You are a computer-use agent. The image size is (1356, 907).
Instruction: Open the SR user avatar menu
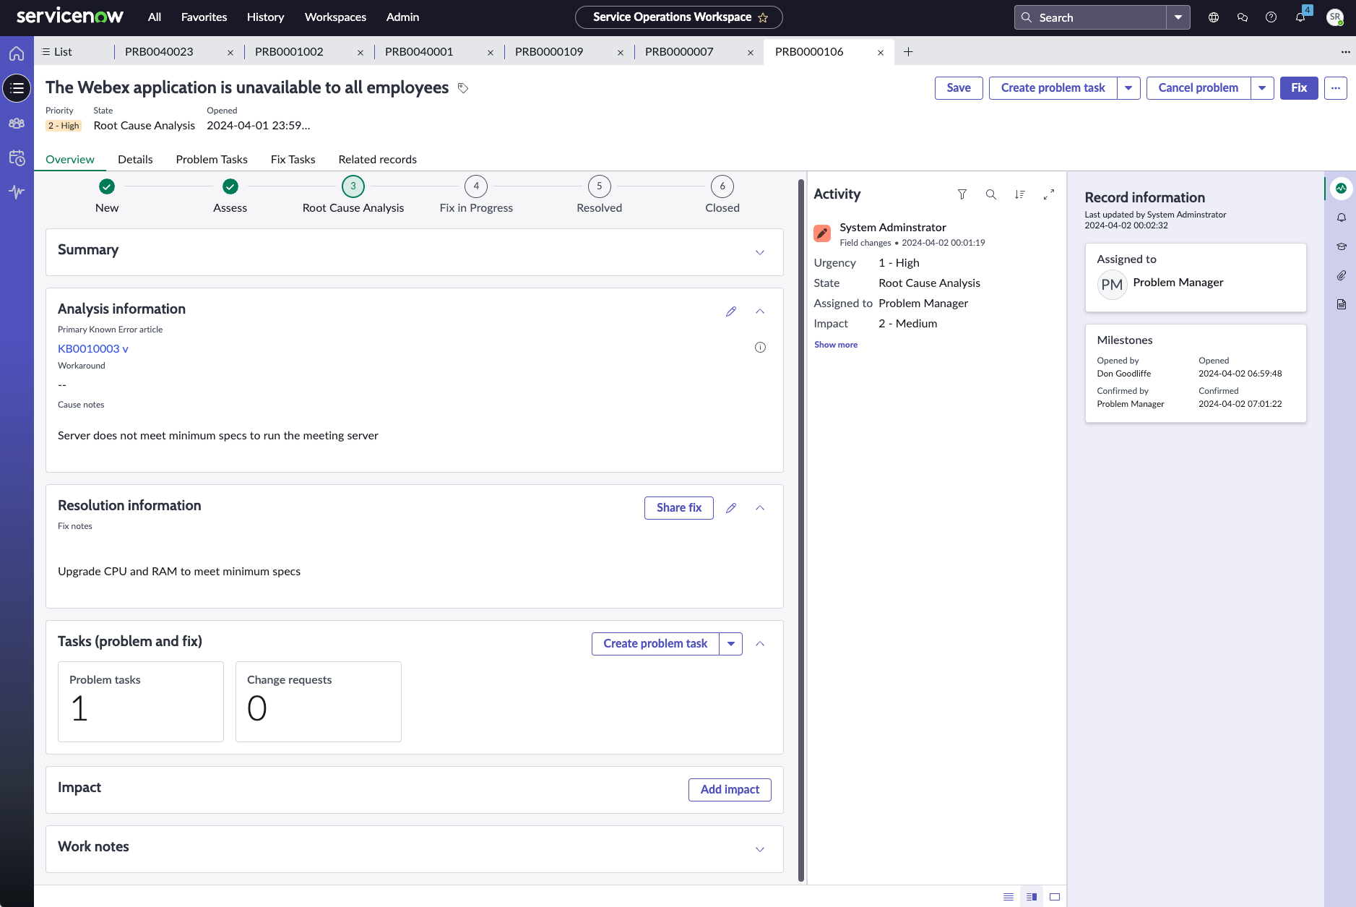1335,17
